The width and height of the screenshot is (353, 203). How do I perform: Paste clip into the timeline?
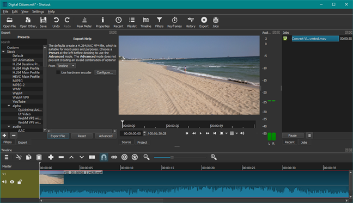(39, 157)
